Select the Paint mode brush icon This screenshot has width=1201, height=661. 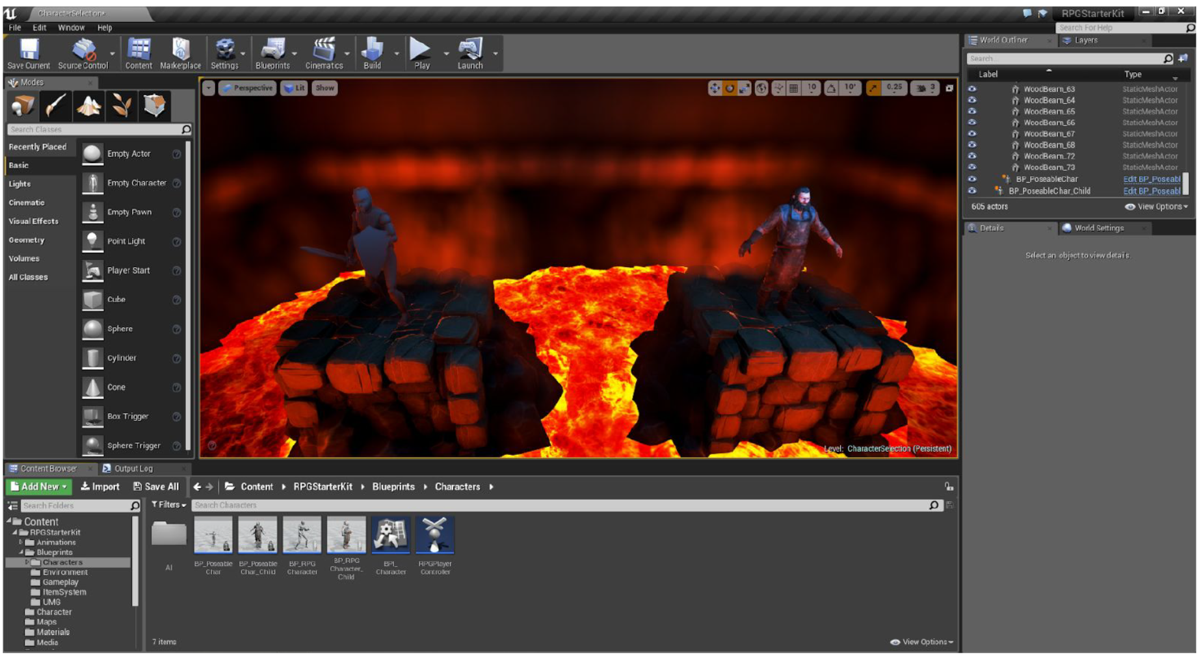56,105
